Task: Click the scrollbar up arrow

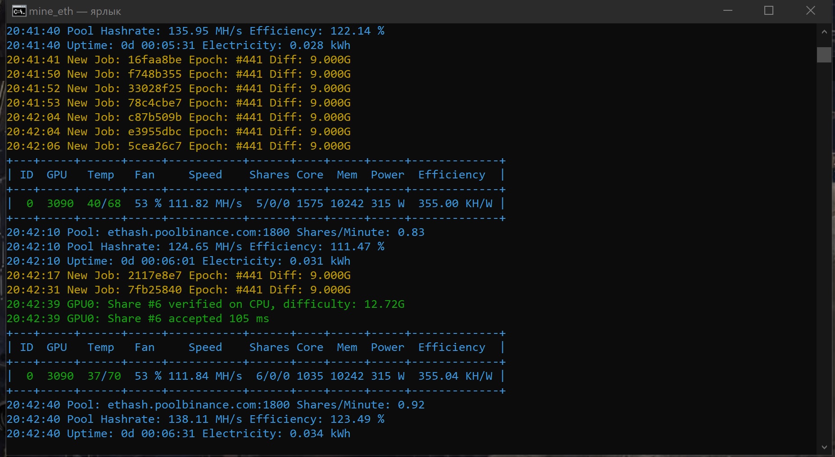Action: click(x=824, y=32)
